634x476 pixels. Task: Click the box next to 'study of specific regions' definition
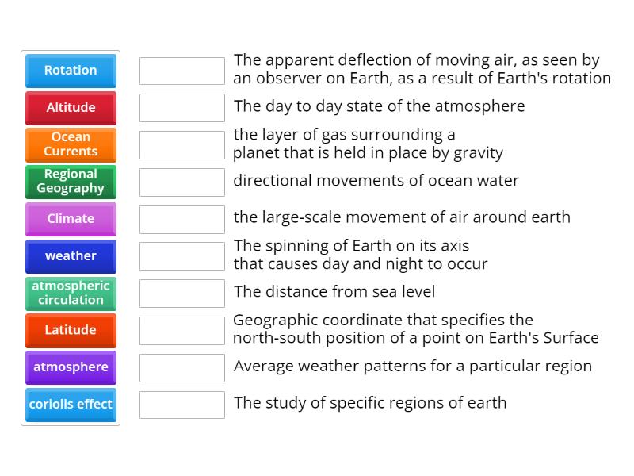(181, 405)
